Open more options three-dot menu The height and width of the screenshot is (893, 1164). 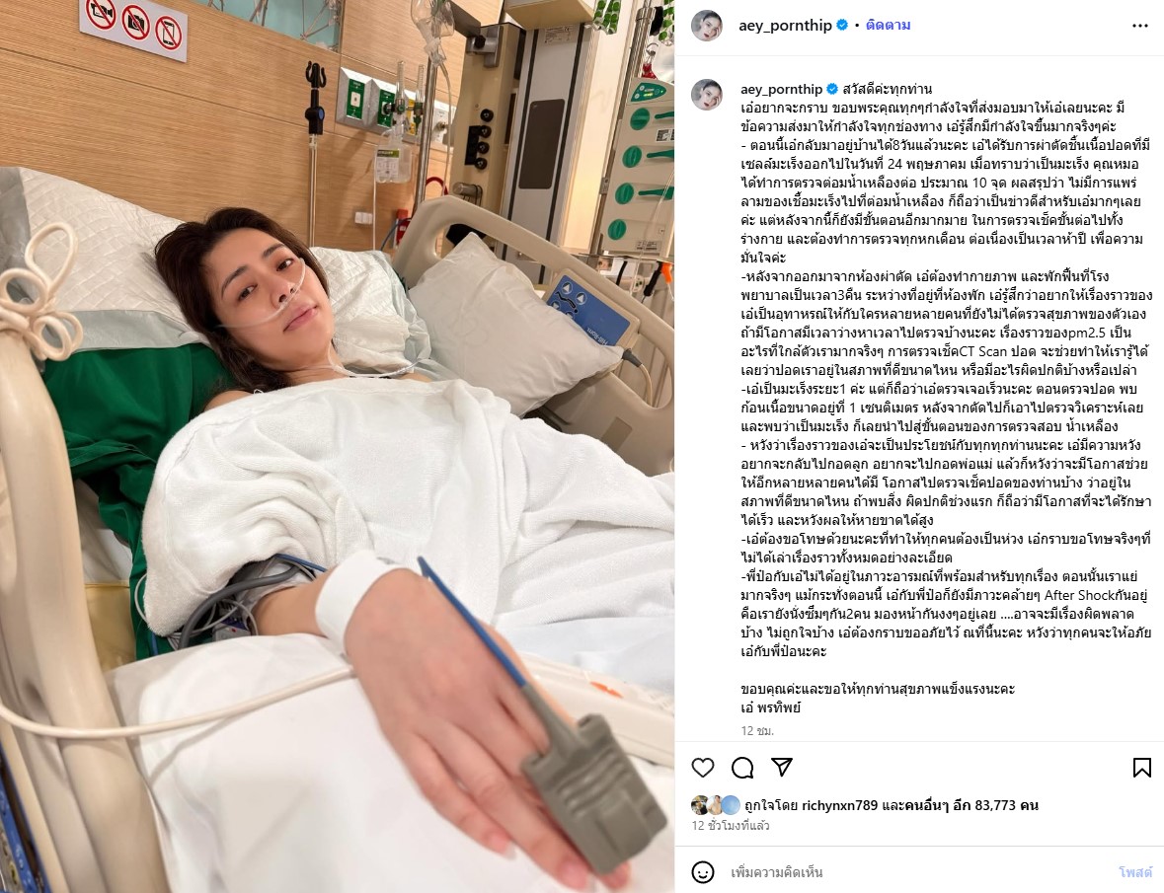[1140, 26]
